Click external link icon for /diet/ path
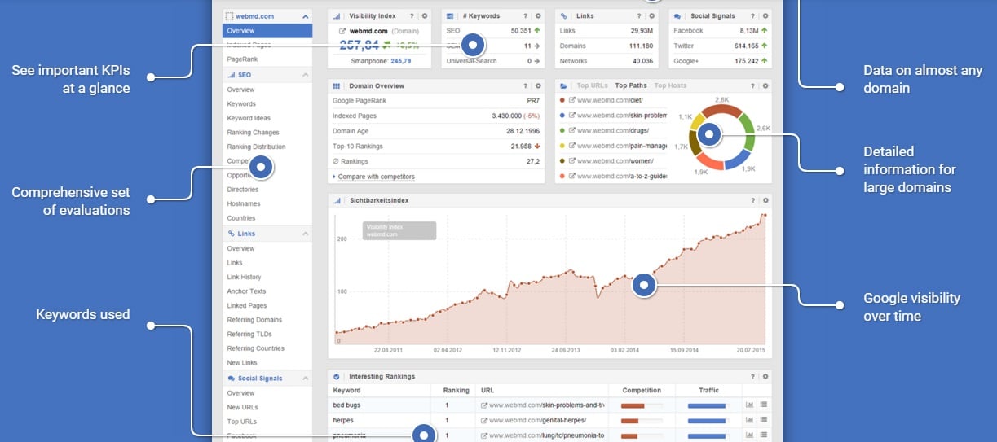 point(572,100)
